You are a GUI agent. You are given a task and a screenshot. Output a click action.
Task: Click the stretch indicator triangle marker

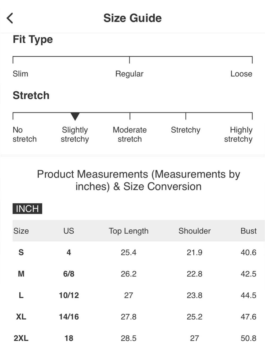75,116
